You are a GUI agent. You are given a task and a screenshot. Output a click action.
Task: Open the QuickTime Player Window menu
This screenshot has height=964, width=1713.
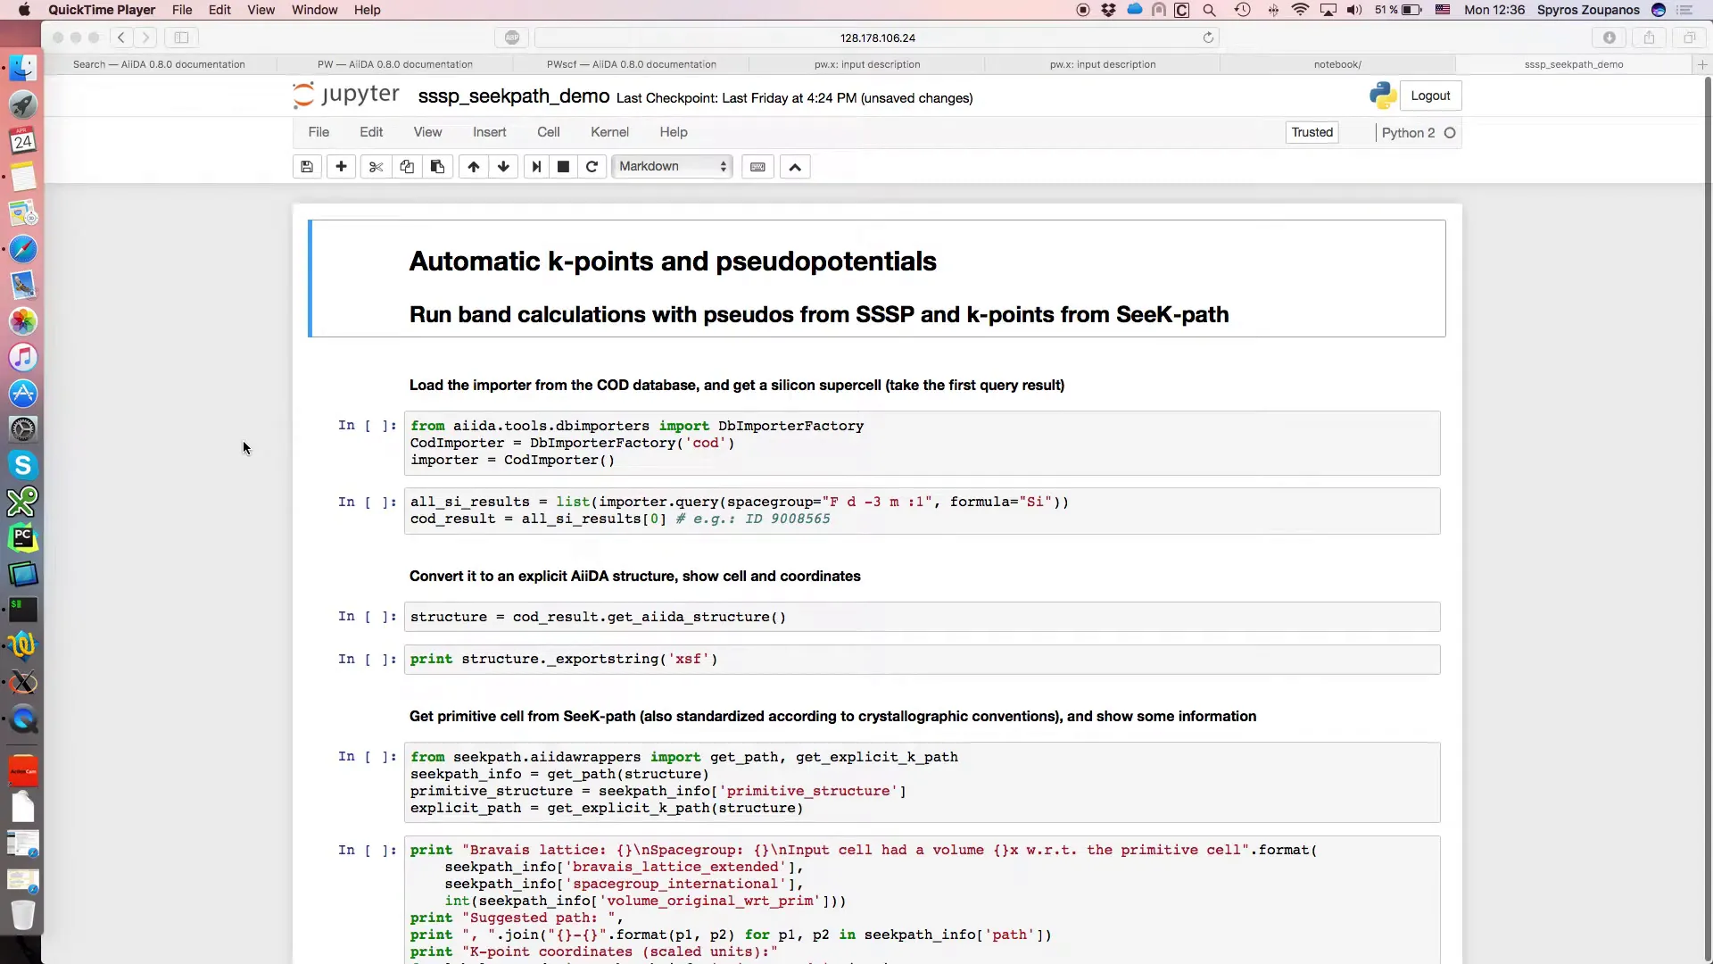tap(314, 10)
